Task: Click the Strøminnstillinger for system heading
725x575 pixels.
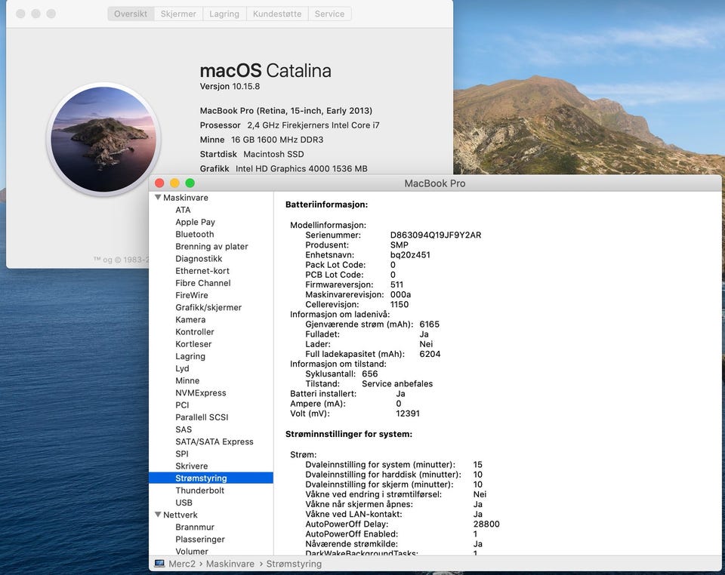Action: coord(349,434)
